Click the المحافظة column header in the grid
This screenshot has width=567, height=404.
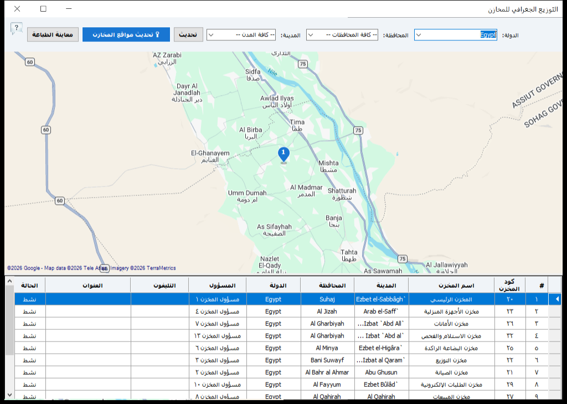coord(327,285)
